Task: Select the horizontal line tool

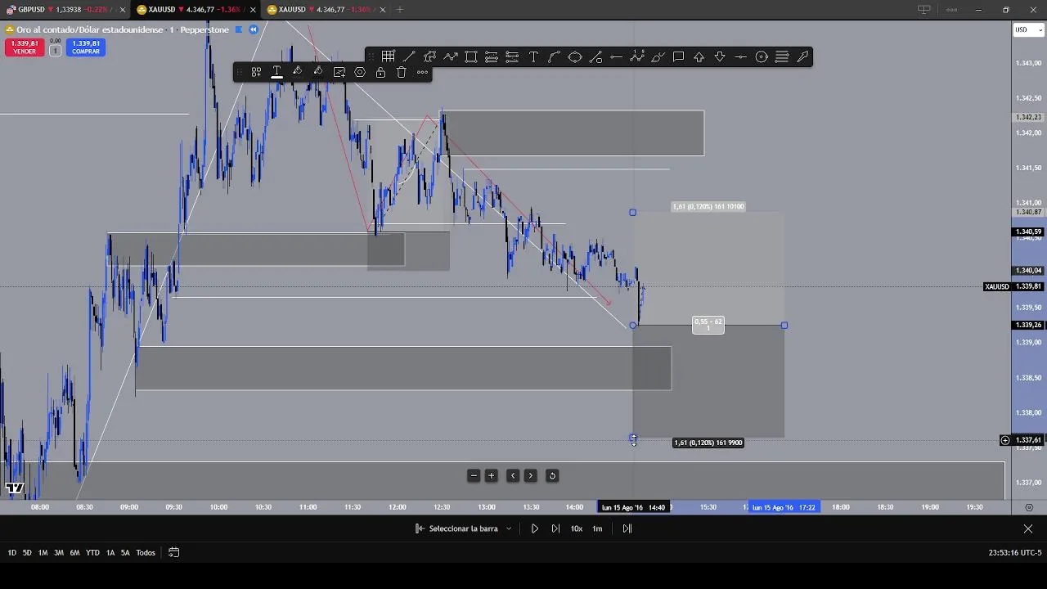Action: [740, 56]
